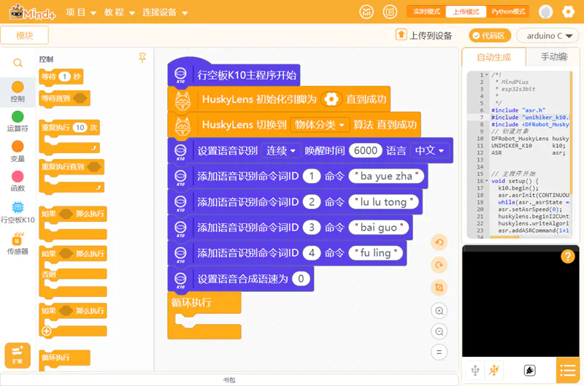Switch to Python模式 mode
This screenshot has width=584, height=386.
508,12
